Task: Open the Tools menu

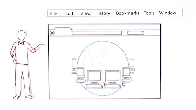Action: click(149, 13)
